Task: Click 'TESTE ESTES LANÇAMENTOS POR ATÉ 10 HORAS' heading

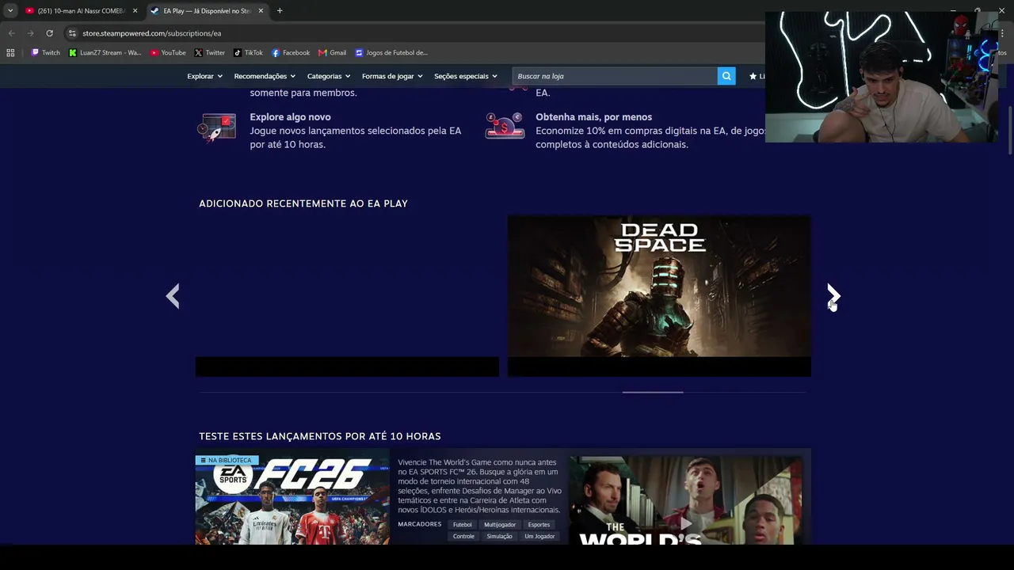Action: 320,436
